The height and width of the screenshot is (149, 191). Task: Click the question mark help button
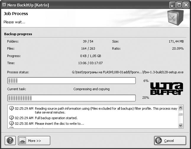(10, 140)
